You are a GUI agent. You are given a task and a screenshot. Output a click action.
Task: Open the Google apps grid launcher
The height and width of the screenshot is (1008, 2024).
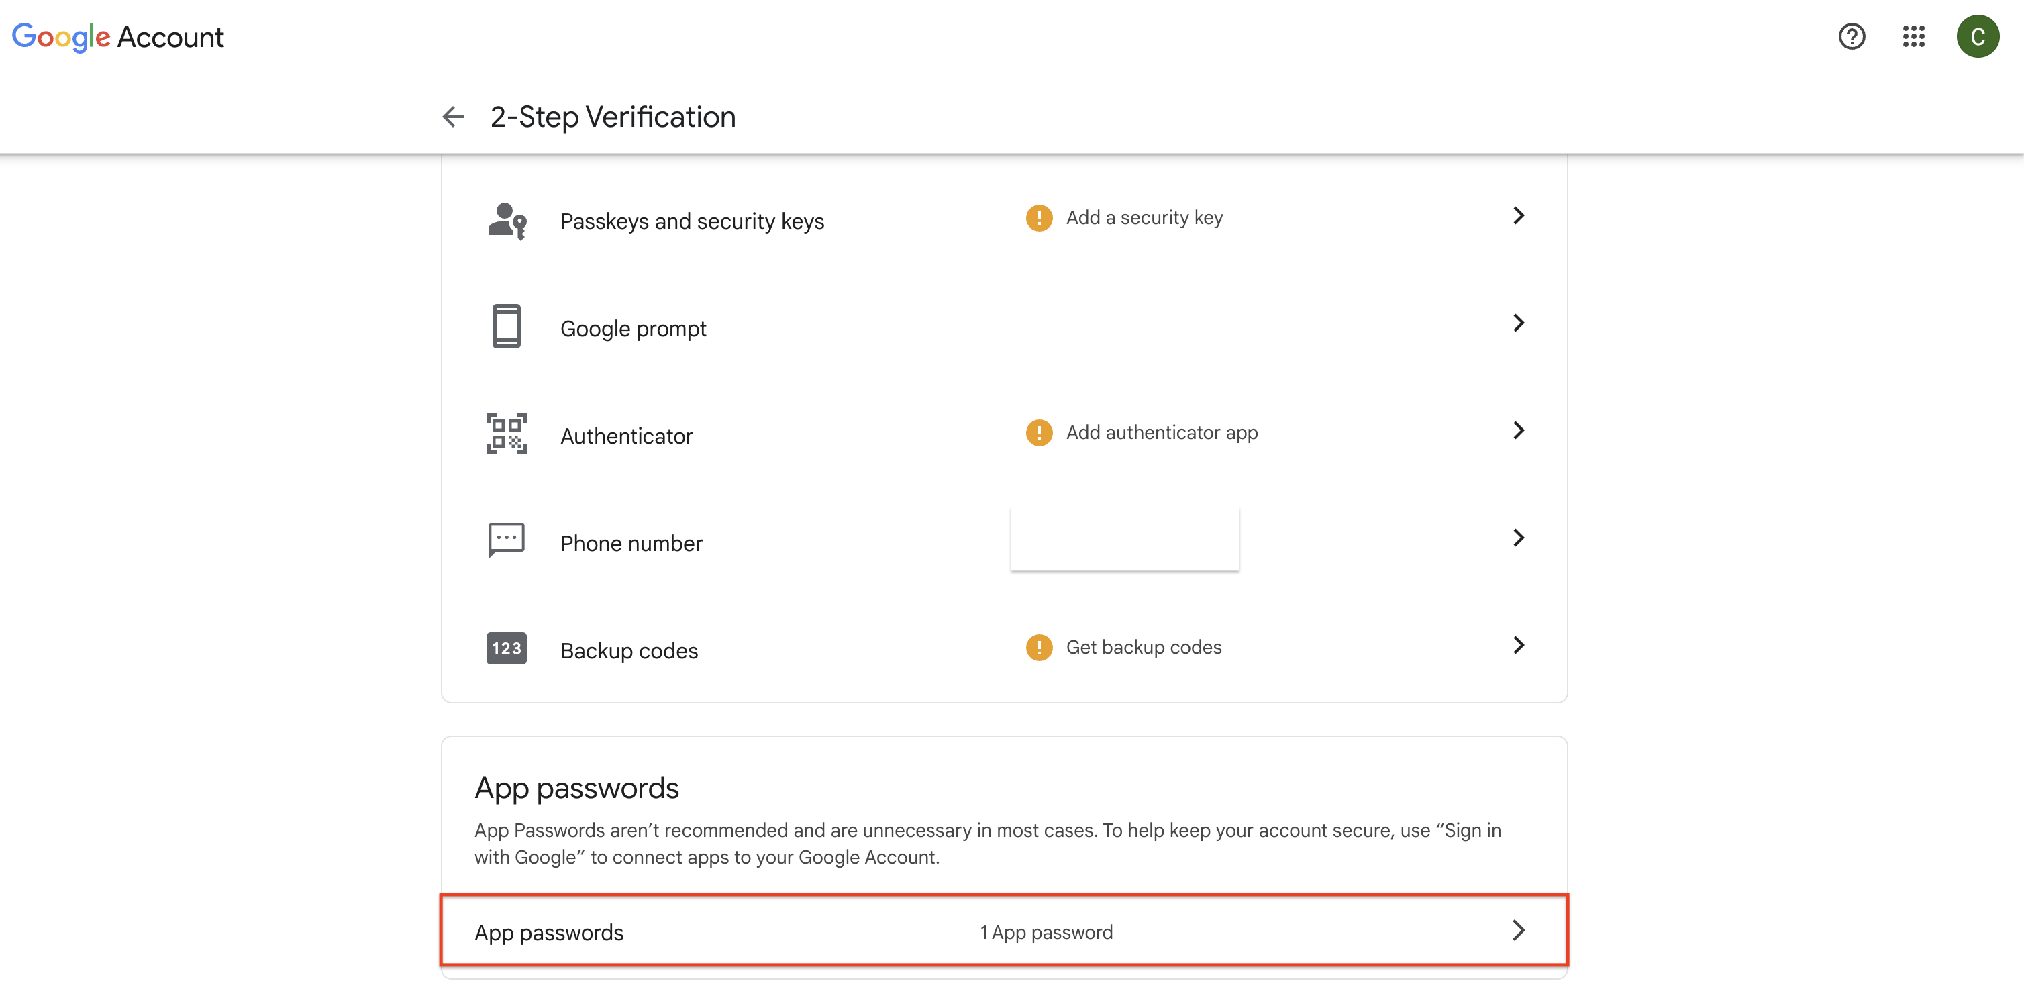tap(1913, 36)
